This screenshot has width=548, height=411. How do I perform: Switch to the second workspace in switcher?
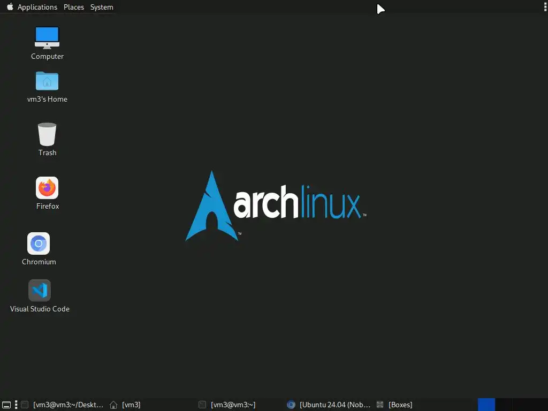pyautogui.click(x=504, y=405)
